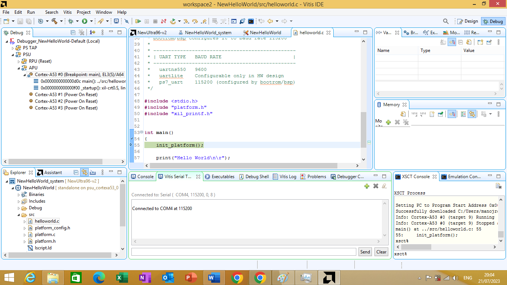Image resolution: width=507 pixels, height=285 pixels.
Task: Open the XSCT console toolbar icon
Action: click(x=251, y=21)
